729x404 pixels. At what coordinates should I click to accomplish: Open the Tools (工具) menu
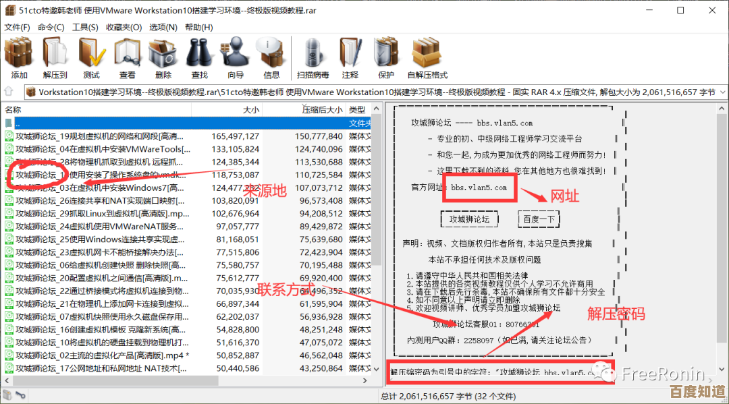(85, 27)
